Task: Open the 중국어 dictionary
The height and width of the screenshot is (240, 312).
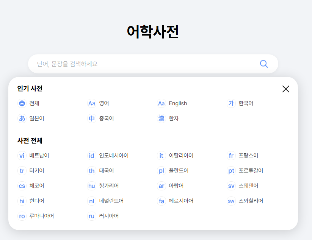Action: [x=107, y=118]
